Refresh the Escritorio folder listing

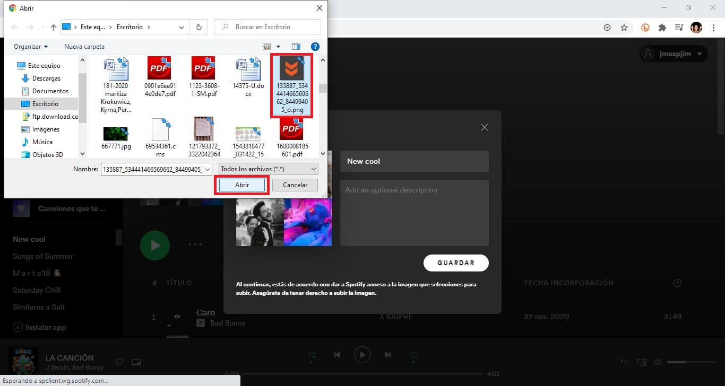pyautogui.click(x=199, y=27)
